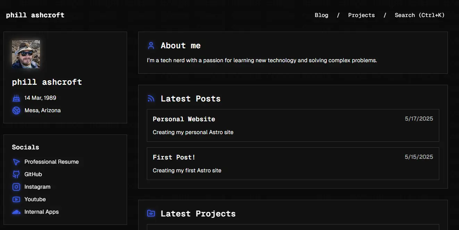The height and width of the screenshot is (230, 459).
Task: Click the globe icon beside Mesa, Arizona
Action: coord(16,110)
